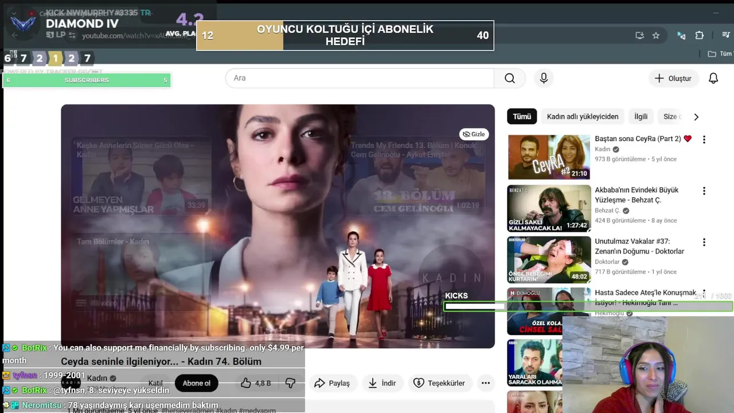
Task: Open options menu for Baştan sona CeyRa
Action: 704,139
